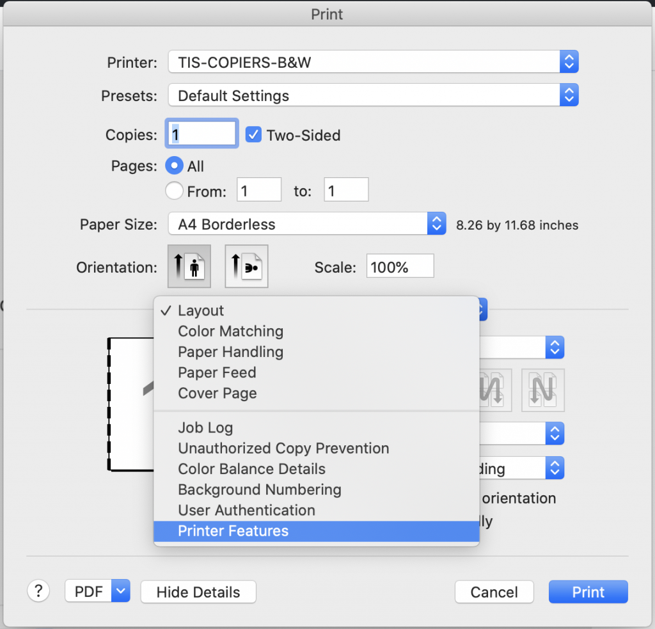The height and width of the screenshot is (629, 655).
Task: Select Paper Handling menu option
Action: tap(230, 352)
